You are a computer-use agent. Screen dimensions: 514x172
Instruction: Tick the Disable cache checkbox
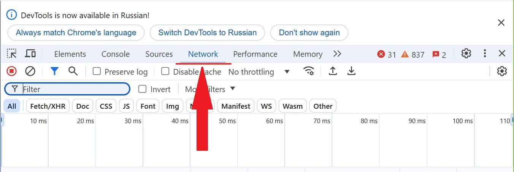[x=165, y=71]
